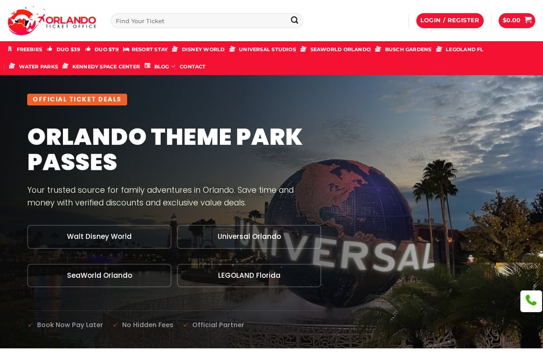Click the freebies ribbon icon
The image size is (543, 362).
point(10,49)
